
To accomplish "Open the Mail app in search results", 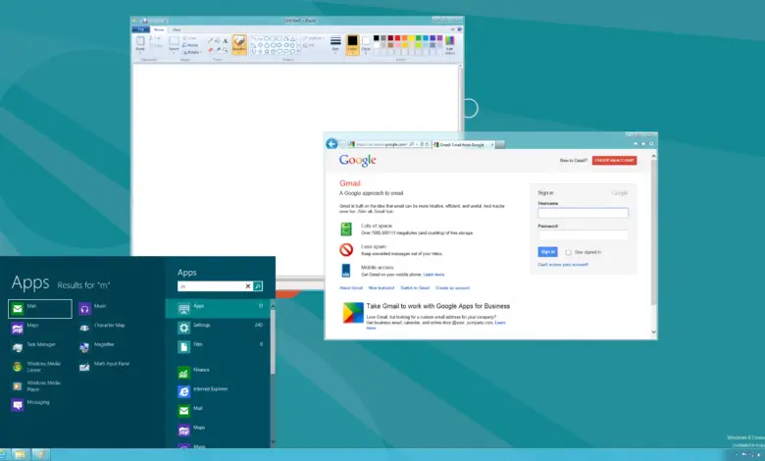I will click(40, 309).
